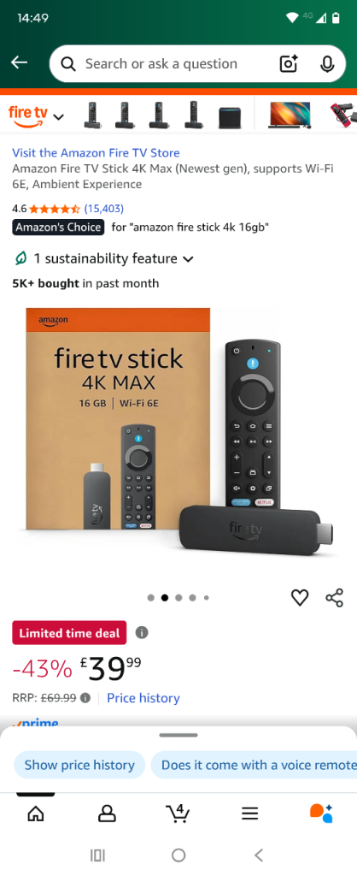The width and height of the screenshot is (357, 876).
Task: Expand 1 sustainability feature chevron
Action: (188, 258)
